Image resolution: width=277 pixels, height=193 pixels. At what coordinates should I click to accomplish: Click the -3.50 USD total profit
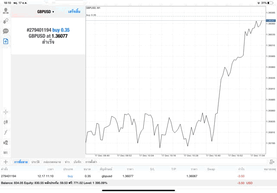[245, 183]
